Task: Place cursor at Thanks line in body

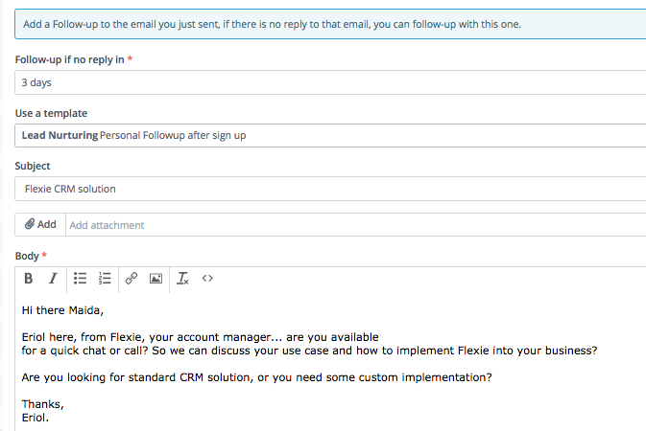Action: pos(43,404)
